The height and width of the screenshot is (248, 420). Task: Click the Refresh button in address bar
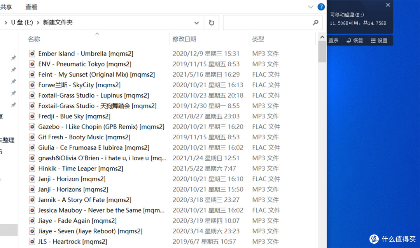pyautogui.click(x=211, y=23)
